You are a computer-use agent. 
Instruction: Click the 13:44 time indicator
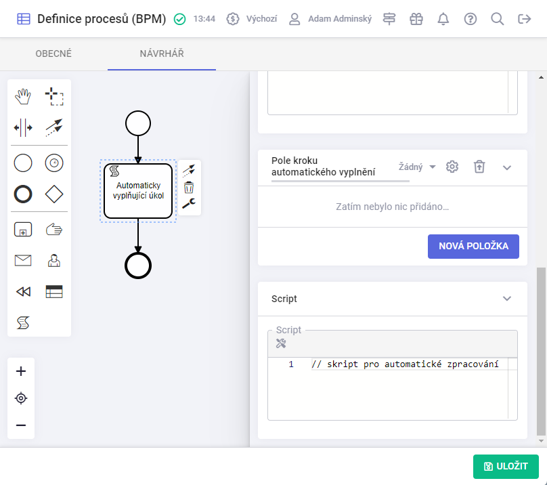[x=204, y=19]
